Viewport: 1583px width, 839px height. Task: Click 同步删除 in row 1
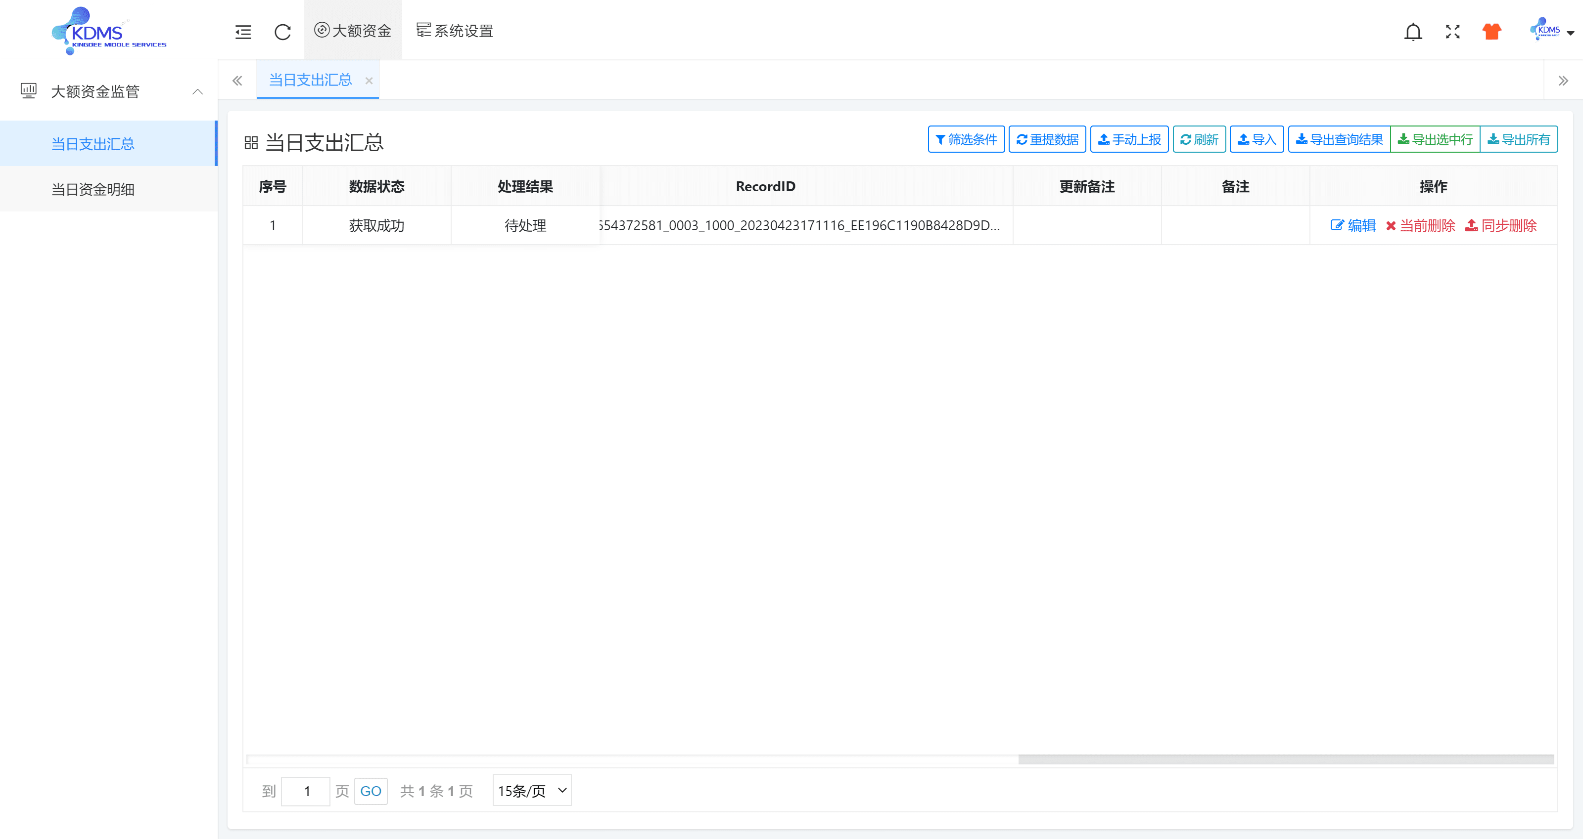(x=1501, y=225)
